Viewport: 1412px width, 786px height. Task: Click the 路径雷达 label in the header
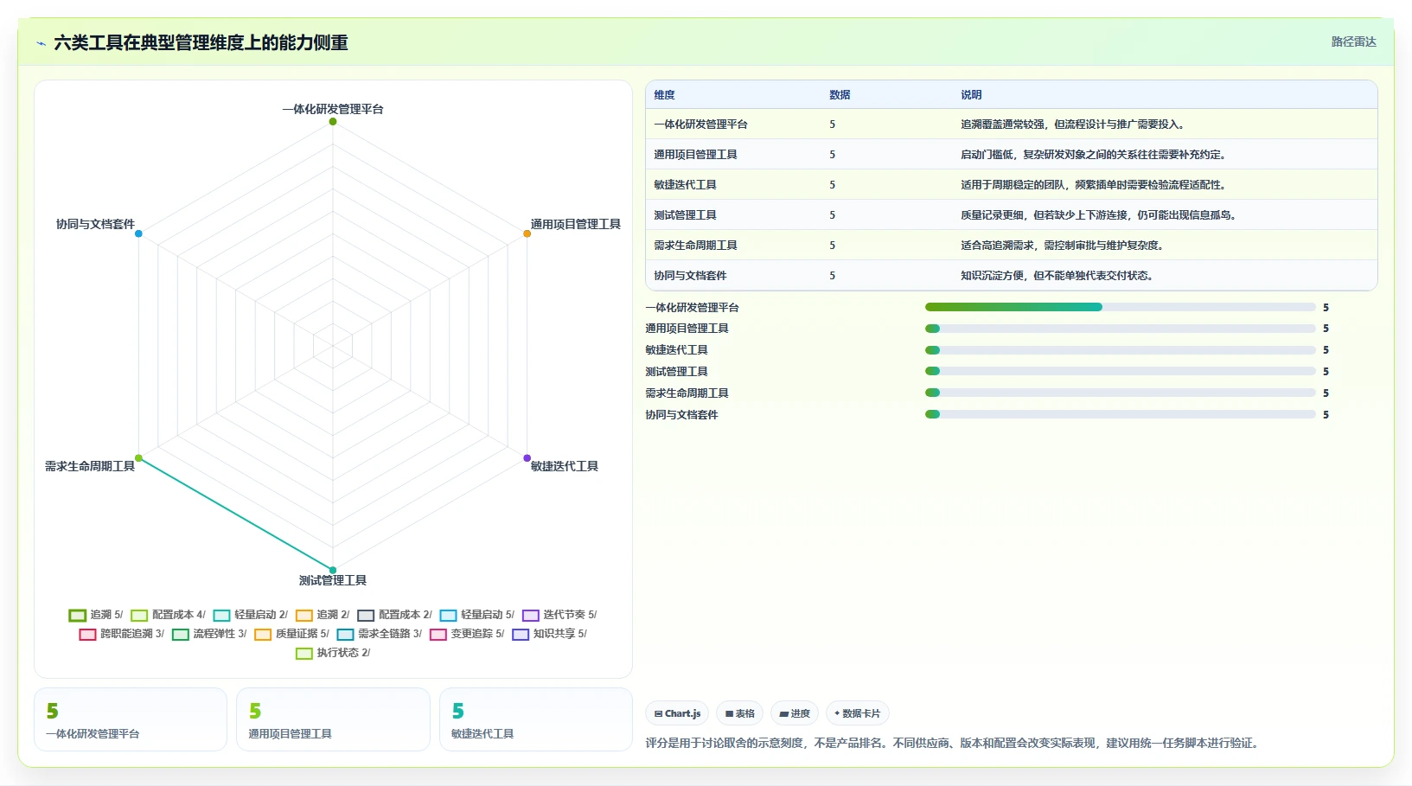[x=1353, y=42]
